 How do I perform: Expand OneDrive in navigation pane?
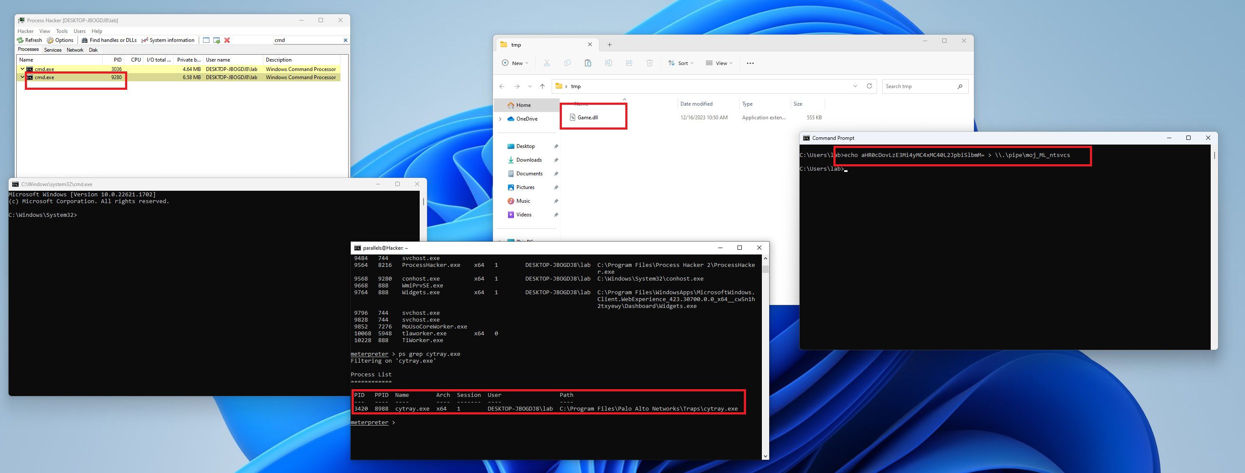click(500, 119)
